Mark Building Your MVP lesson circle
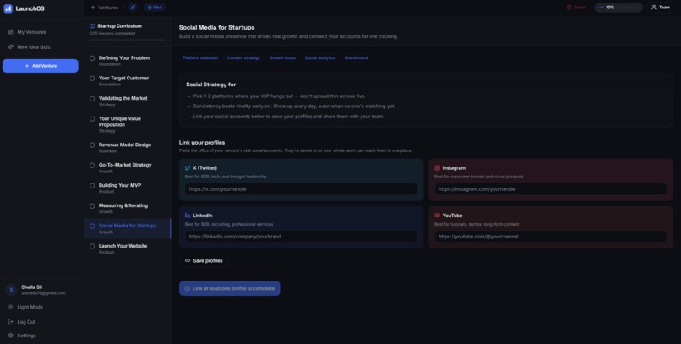This screenshot has width=681, height=344. (x=92, y=185)
